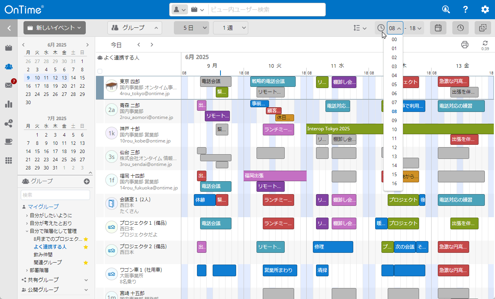Click into the group 検索 search field
This screenshot has height=299, width=495.
(x=55, y=195)
